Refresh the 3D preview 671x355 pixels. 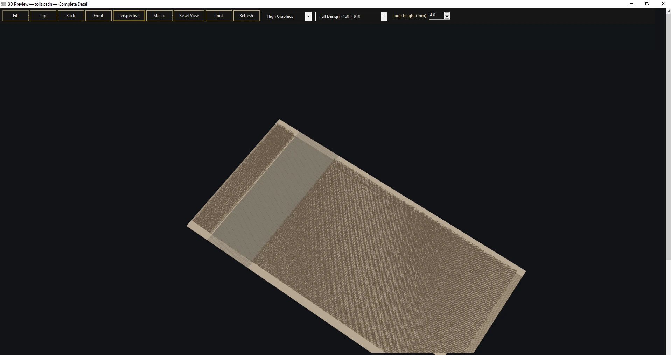tap(246, 16)
